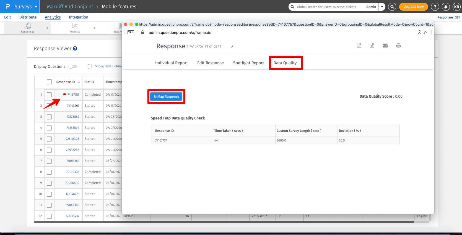The width and height of the screenshot is (462, 235).
Task: Expand the Surveys product dropdown
Action: coord(36,7)
